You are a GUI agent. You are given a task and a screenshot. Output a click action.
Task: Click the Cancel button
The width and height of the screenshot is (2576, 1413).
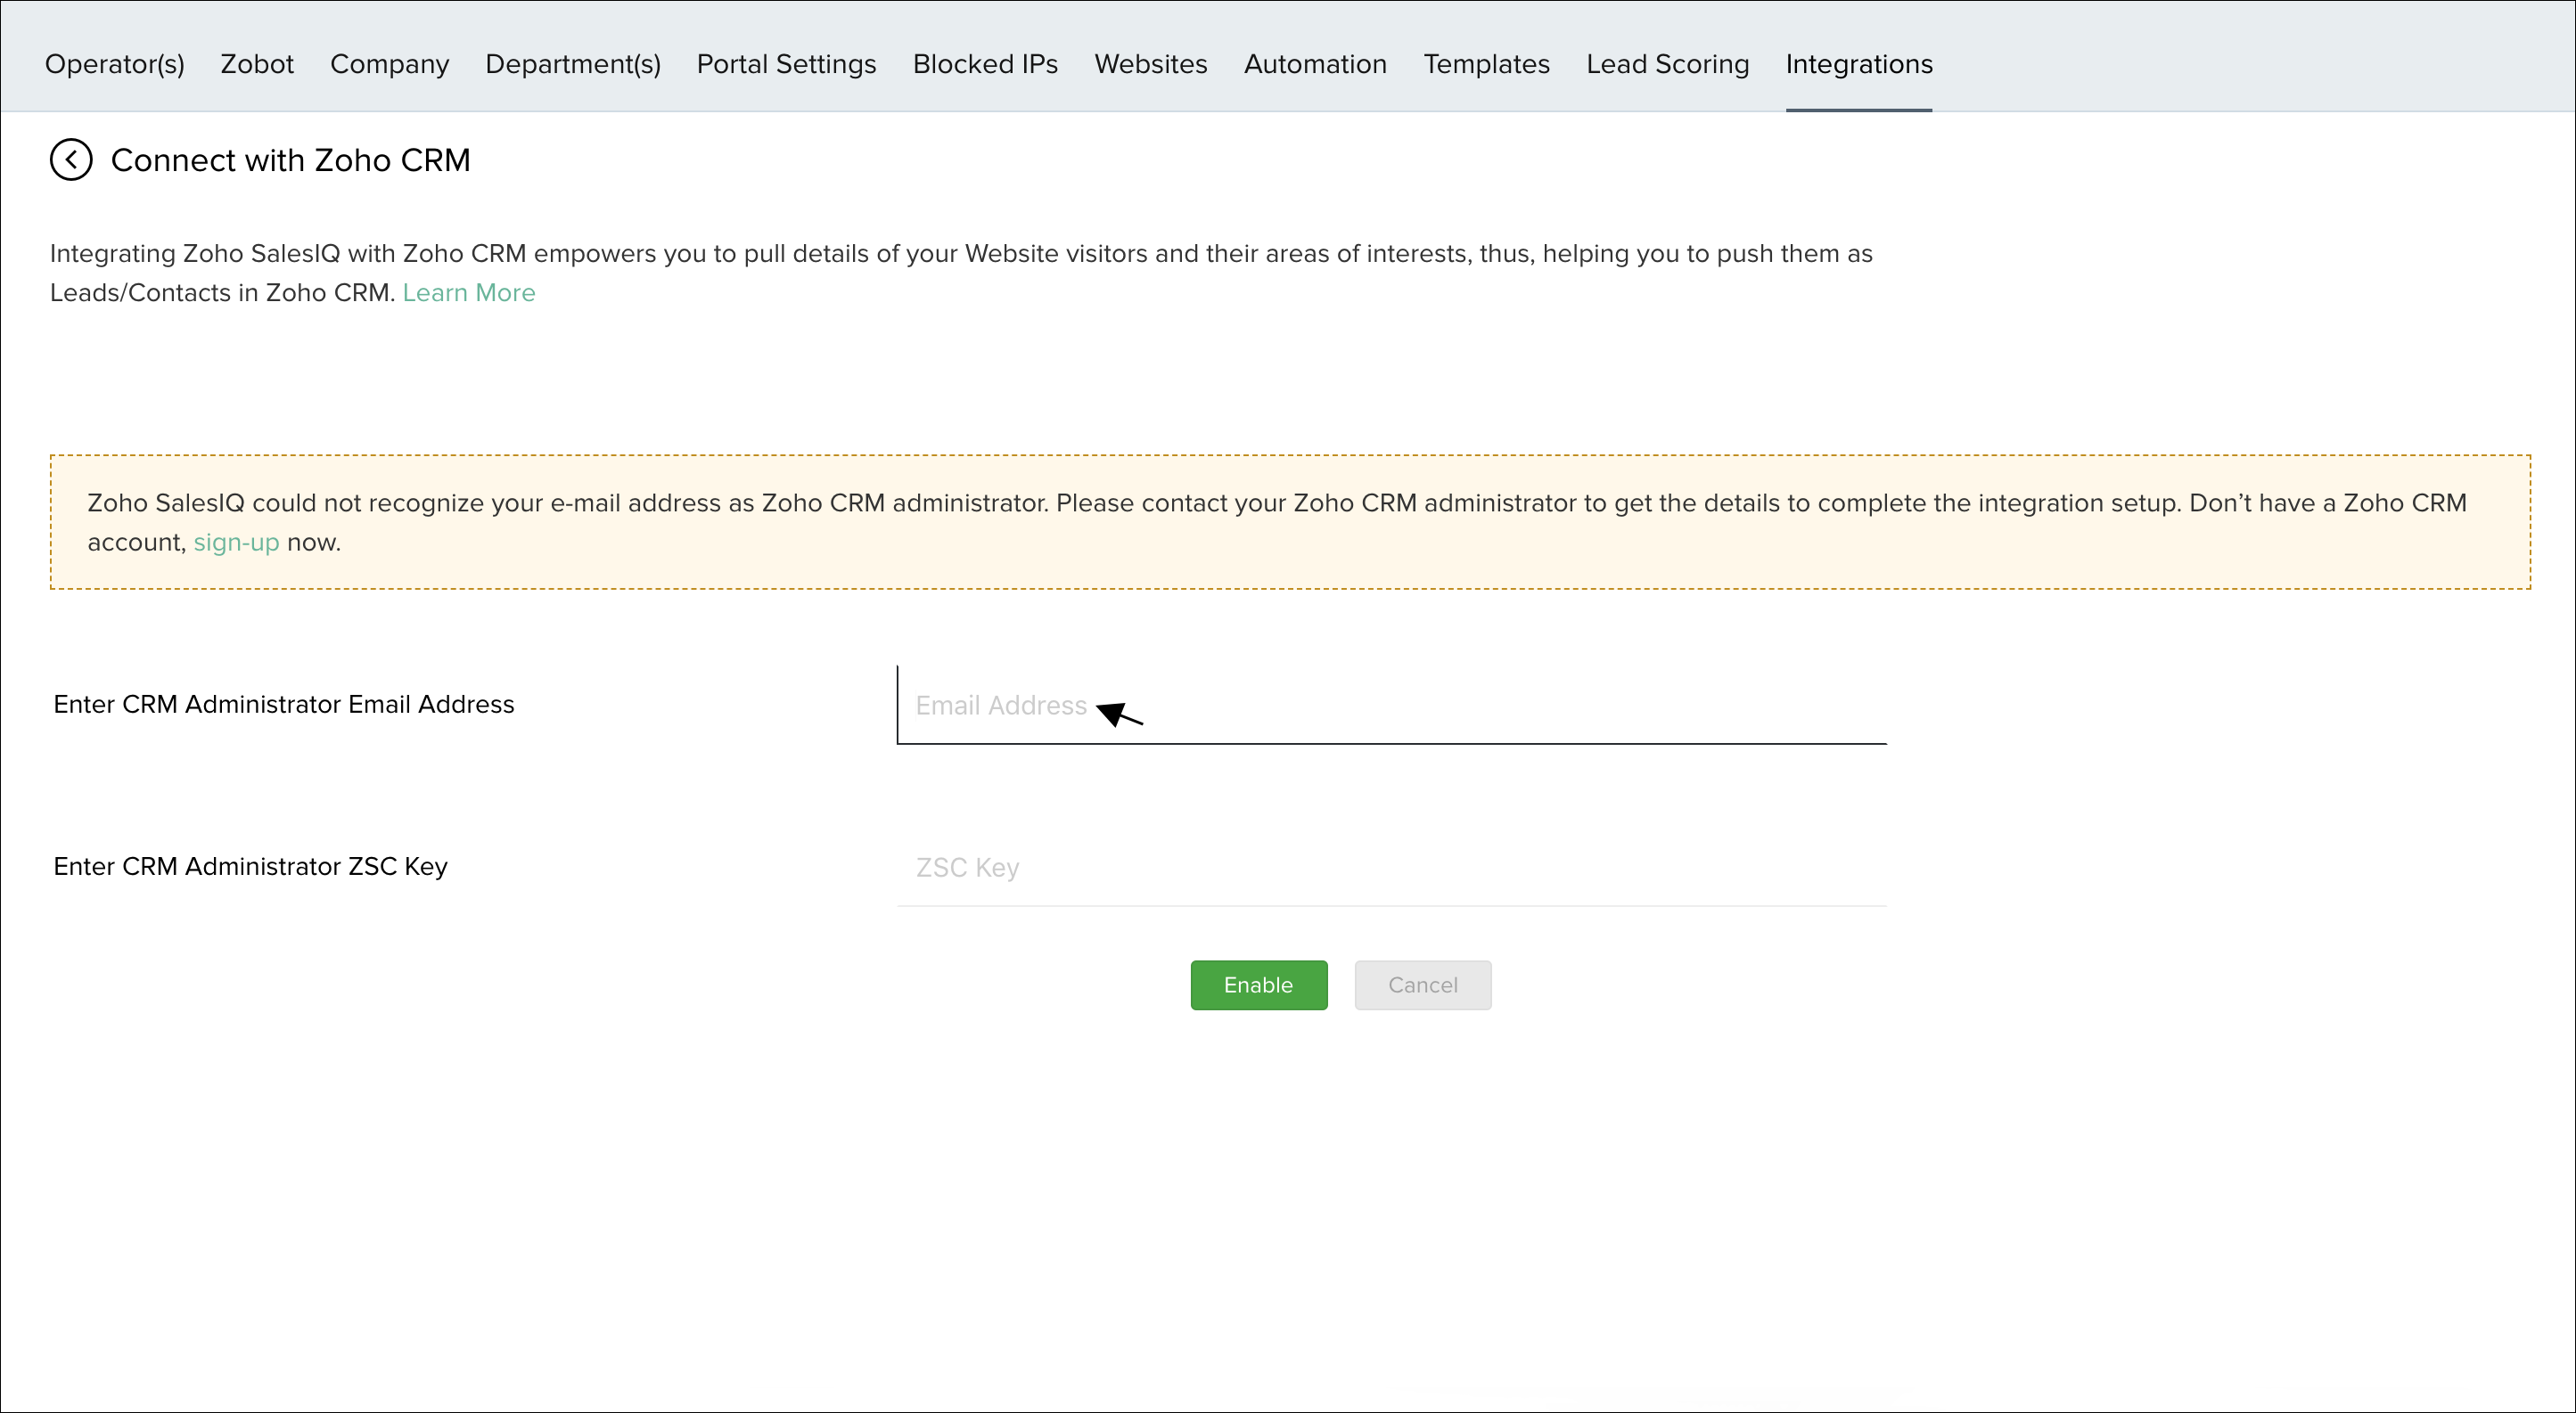[1423, 985]
